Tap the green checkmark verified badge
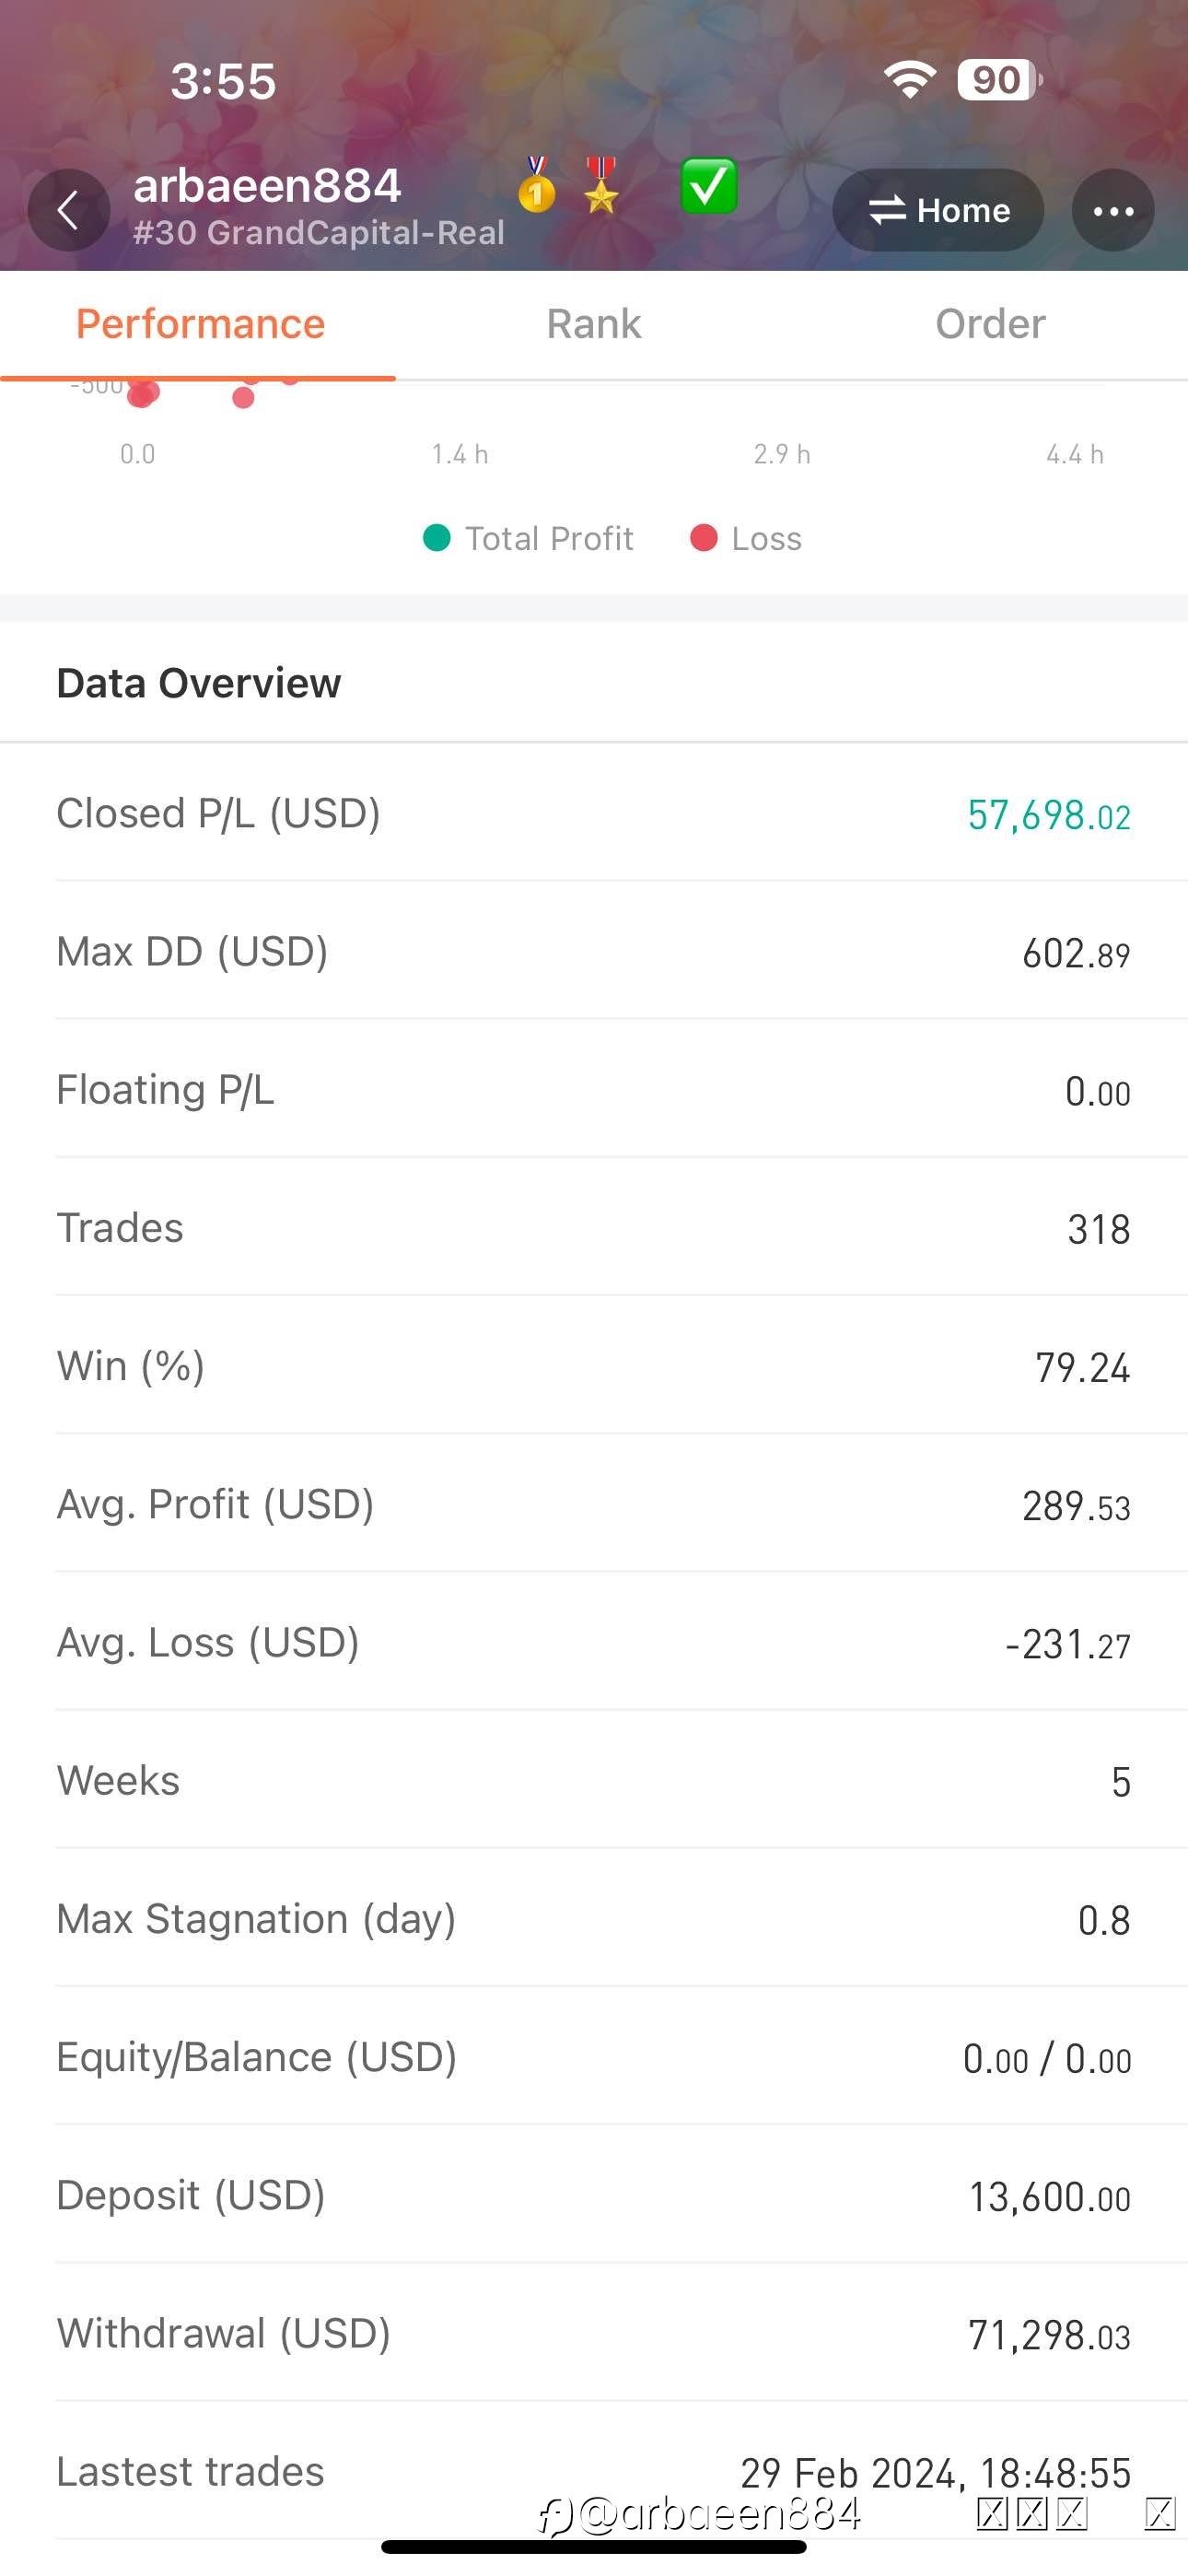Viewport: 1188px width, 2576px height. coord(708,186)
